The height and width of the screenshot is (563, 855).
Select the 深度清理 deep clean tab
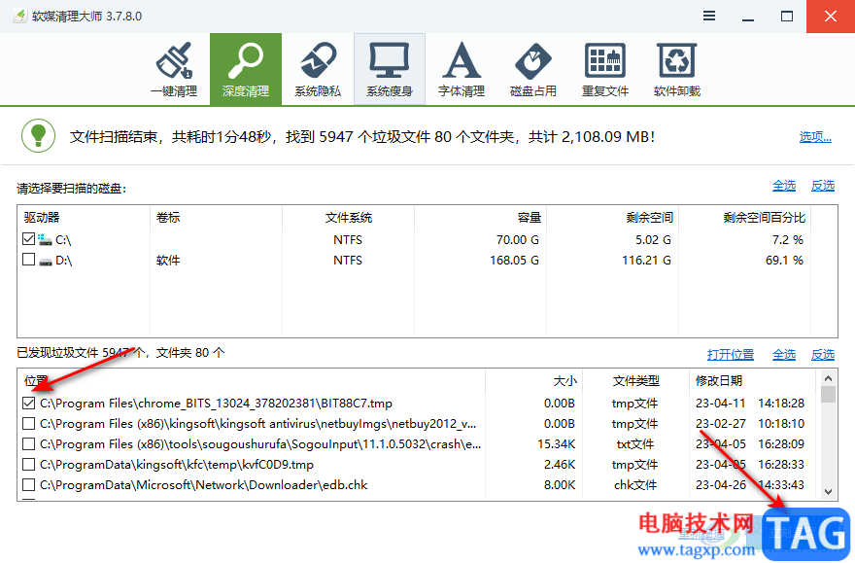tap(246, 69)
